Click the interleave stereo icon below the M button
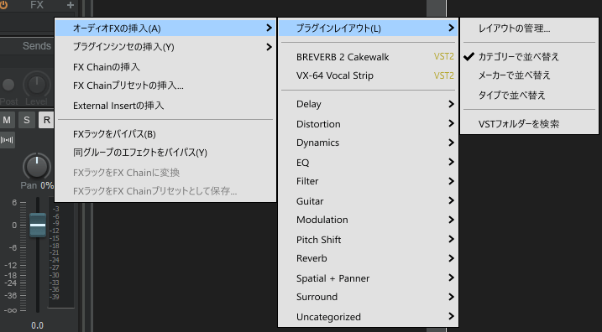 point(8,140)
